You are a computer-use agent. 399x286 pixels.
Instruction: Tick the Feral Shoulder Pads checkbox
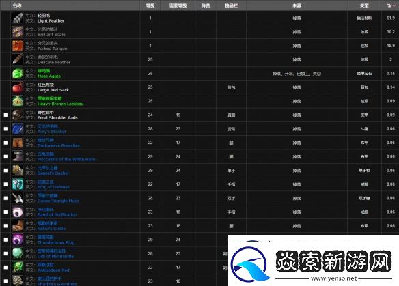point(5,115)
